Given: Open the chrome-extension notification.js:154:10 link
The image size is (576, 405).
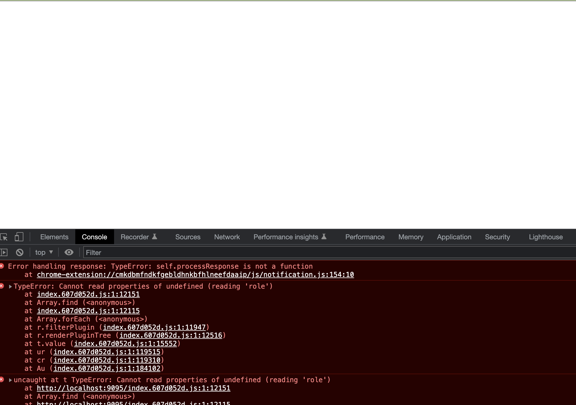Looking at the screenshot, I should tap(195, 275).
